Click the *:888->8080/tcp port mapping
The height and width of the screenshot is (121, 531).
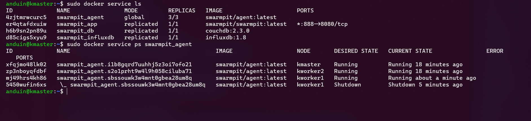click(x=322, y=24)
